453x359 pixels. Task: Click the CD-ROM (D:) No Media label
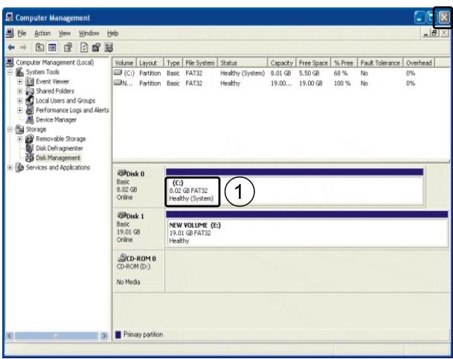pos(138,270)
